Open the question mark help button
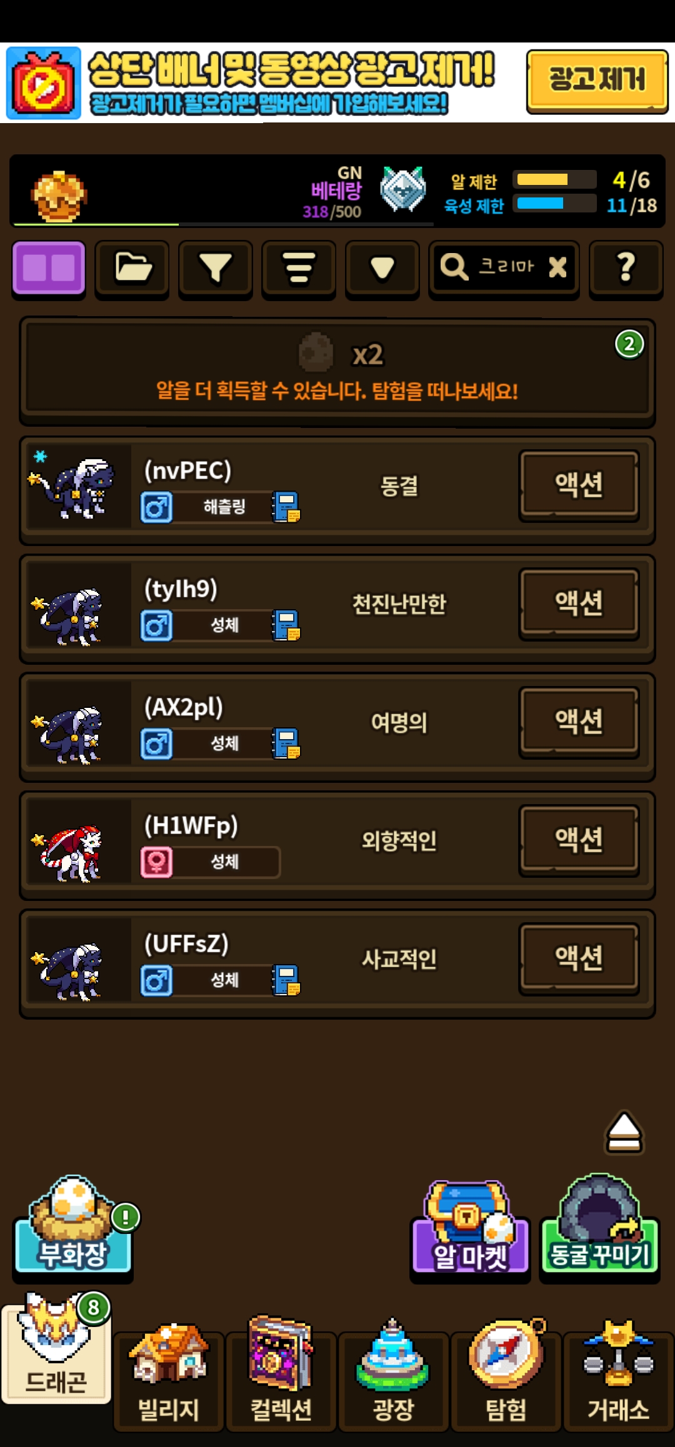The image size is (675, 1447). tap(626, 268)
